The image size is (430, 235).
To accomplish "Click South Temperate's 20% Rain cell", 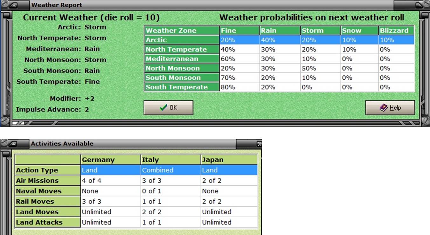I will point(280,87).
